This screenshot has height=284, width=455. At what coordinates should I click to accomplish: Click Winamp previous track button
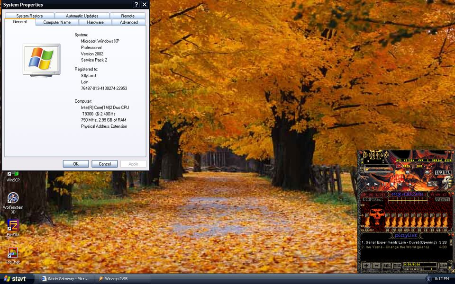368,184
